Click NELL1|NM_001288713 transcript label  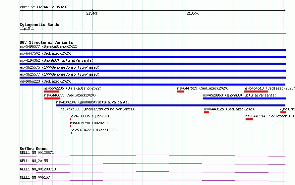[x=38, y=169]
